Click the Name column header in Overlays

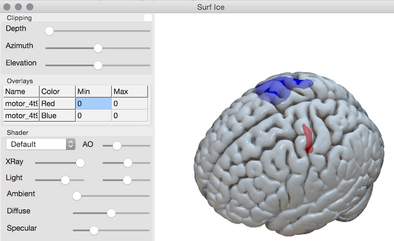pyautogui.click(x=21, y=91)
